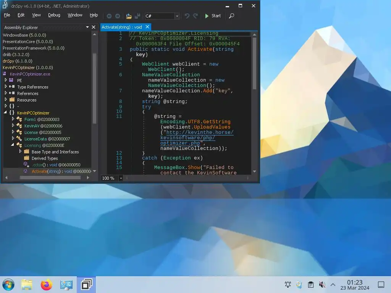Image resolution: width=391 pixels, height=293 pixels.
Task: Select PresentationCore (5.0.0.0) assembly
Action: [27, 42]
